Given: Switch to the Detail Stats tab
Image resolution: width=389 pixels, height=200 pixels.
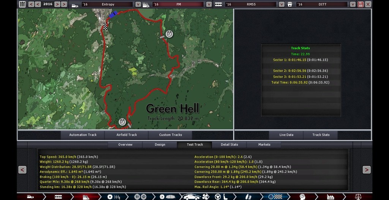Looking at the screenshot, I should tap(229, 145).
